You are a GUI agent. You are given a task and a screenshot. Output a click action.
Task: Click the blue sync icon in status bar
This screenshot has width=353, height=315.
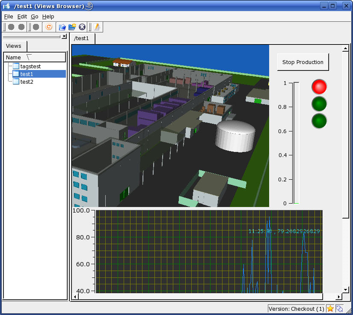pos(340,309)
